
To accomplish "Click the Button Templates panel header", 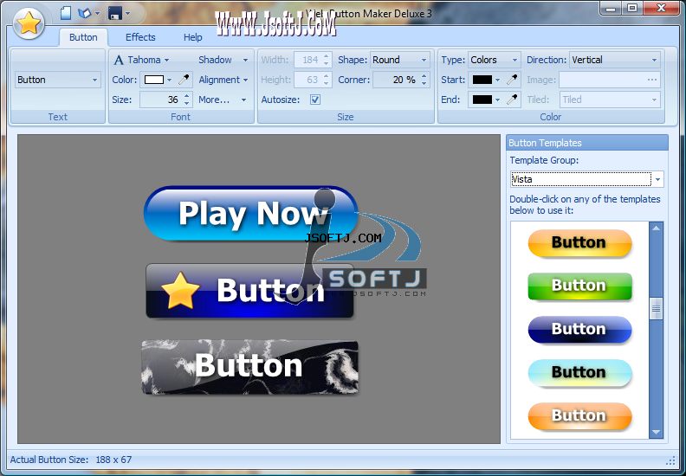I will point(587,143).
